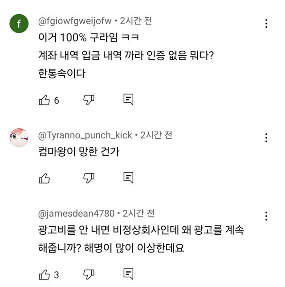Like the comment by @Tyranno_punch_kick
The height and width of the screenshot is (287, 285).
pyautogui.click(x=45, y=179)
